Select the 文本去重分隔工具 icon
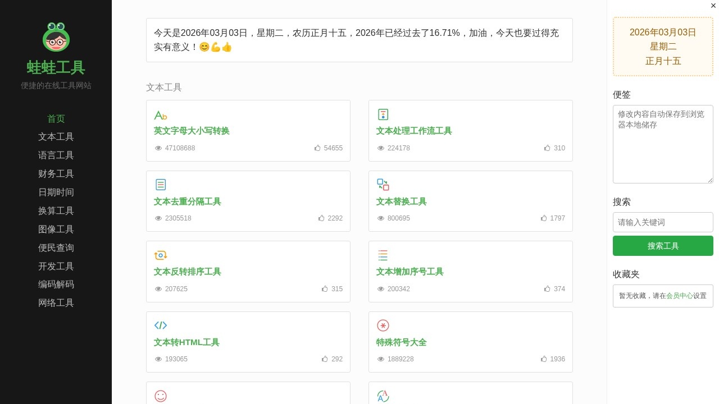719x404 pixels. tap(161, 185)
